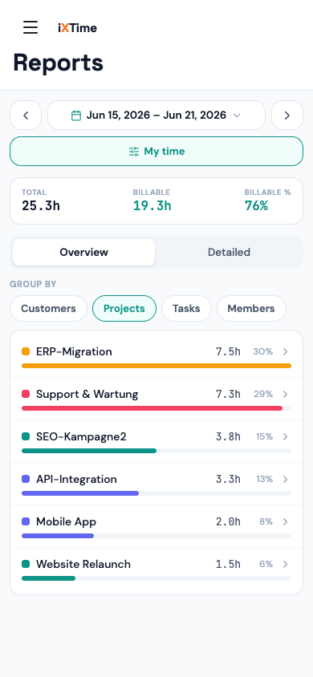Click the 29% share of Support & Wartung
Screen dimensions: 313x677
(x=263, y=394)
